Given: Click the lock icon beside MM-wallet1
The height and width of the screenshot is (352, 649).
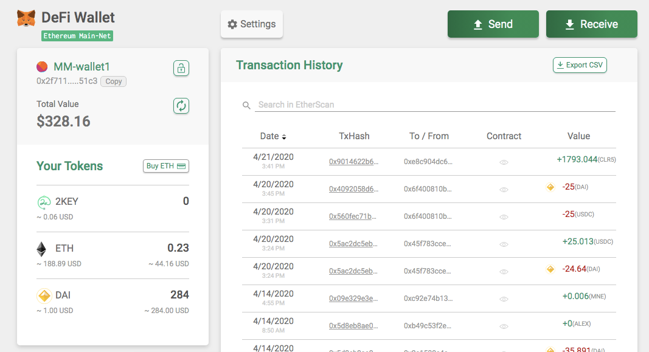Looking at the screenshot, I should (181, 68).
